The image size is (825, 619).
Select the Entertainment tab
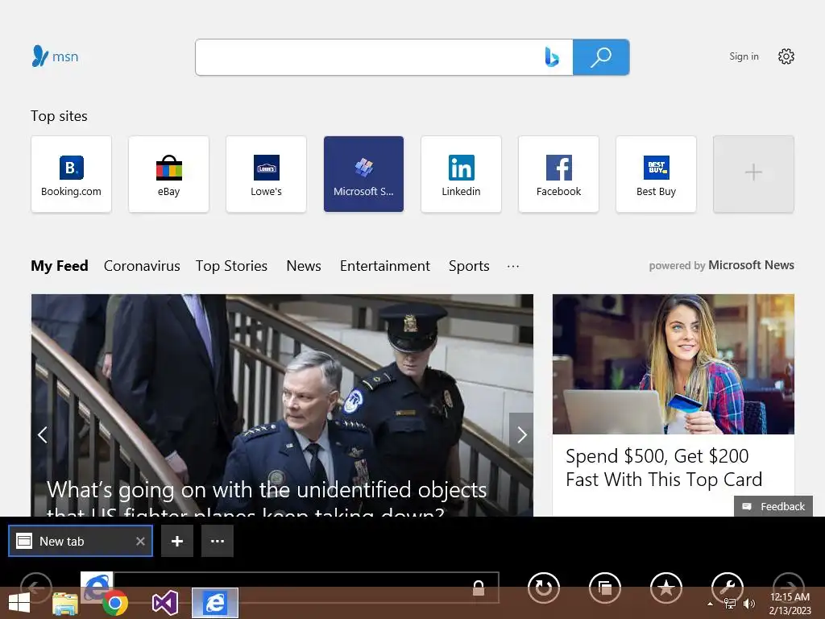click(384, 266)
